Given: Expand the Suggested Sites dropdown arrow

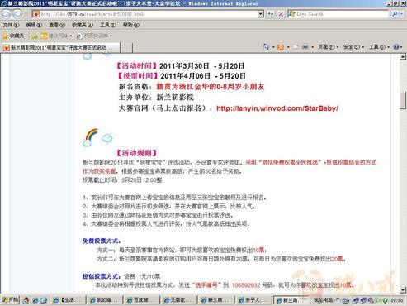Looking at the screenshot, I should (71, 36).
